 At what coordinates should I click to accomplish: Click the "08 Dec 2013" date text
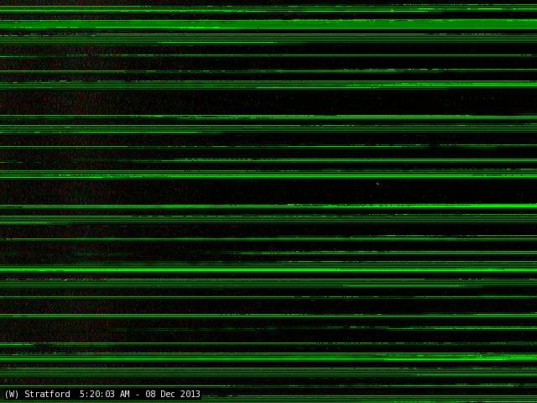173,394
